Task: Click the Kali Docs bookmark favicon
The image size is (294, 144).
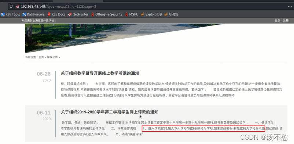Action: click(49, 14)
